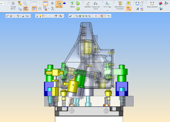This screenshot has height=122, width=170.
Task: Toggle the highlighted shaded box icon
Action: (25, 9)
